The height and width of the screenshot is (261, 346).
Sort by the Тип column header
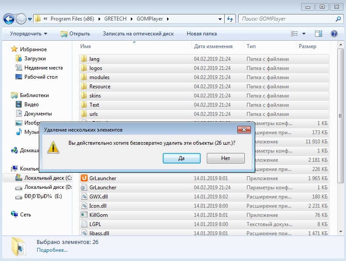tap(251, 46)
